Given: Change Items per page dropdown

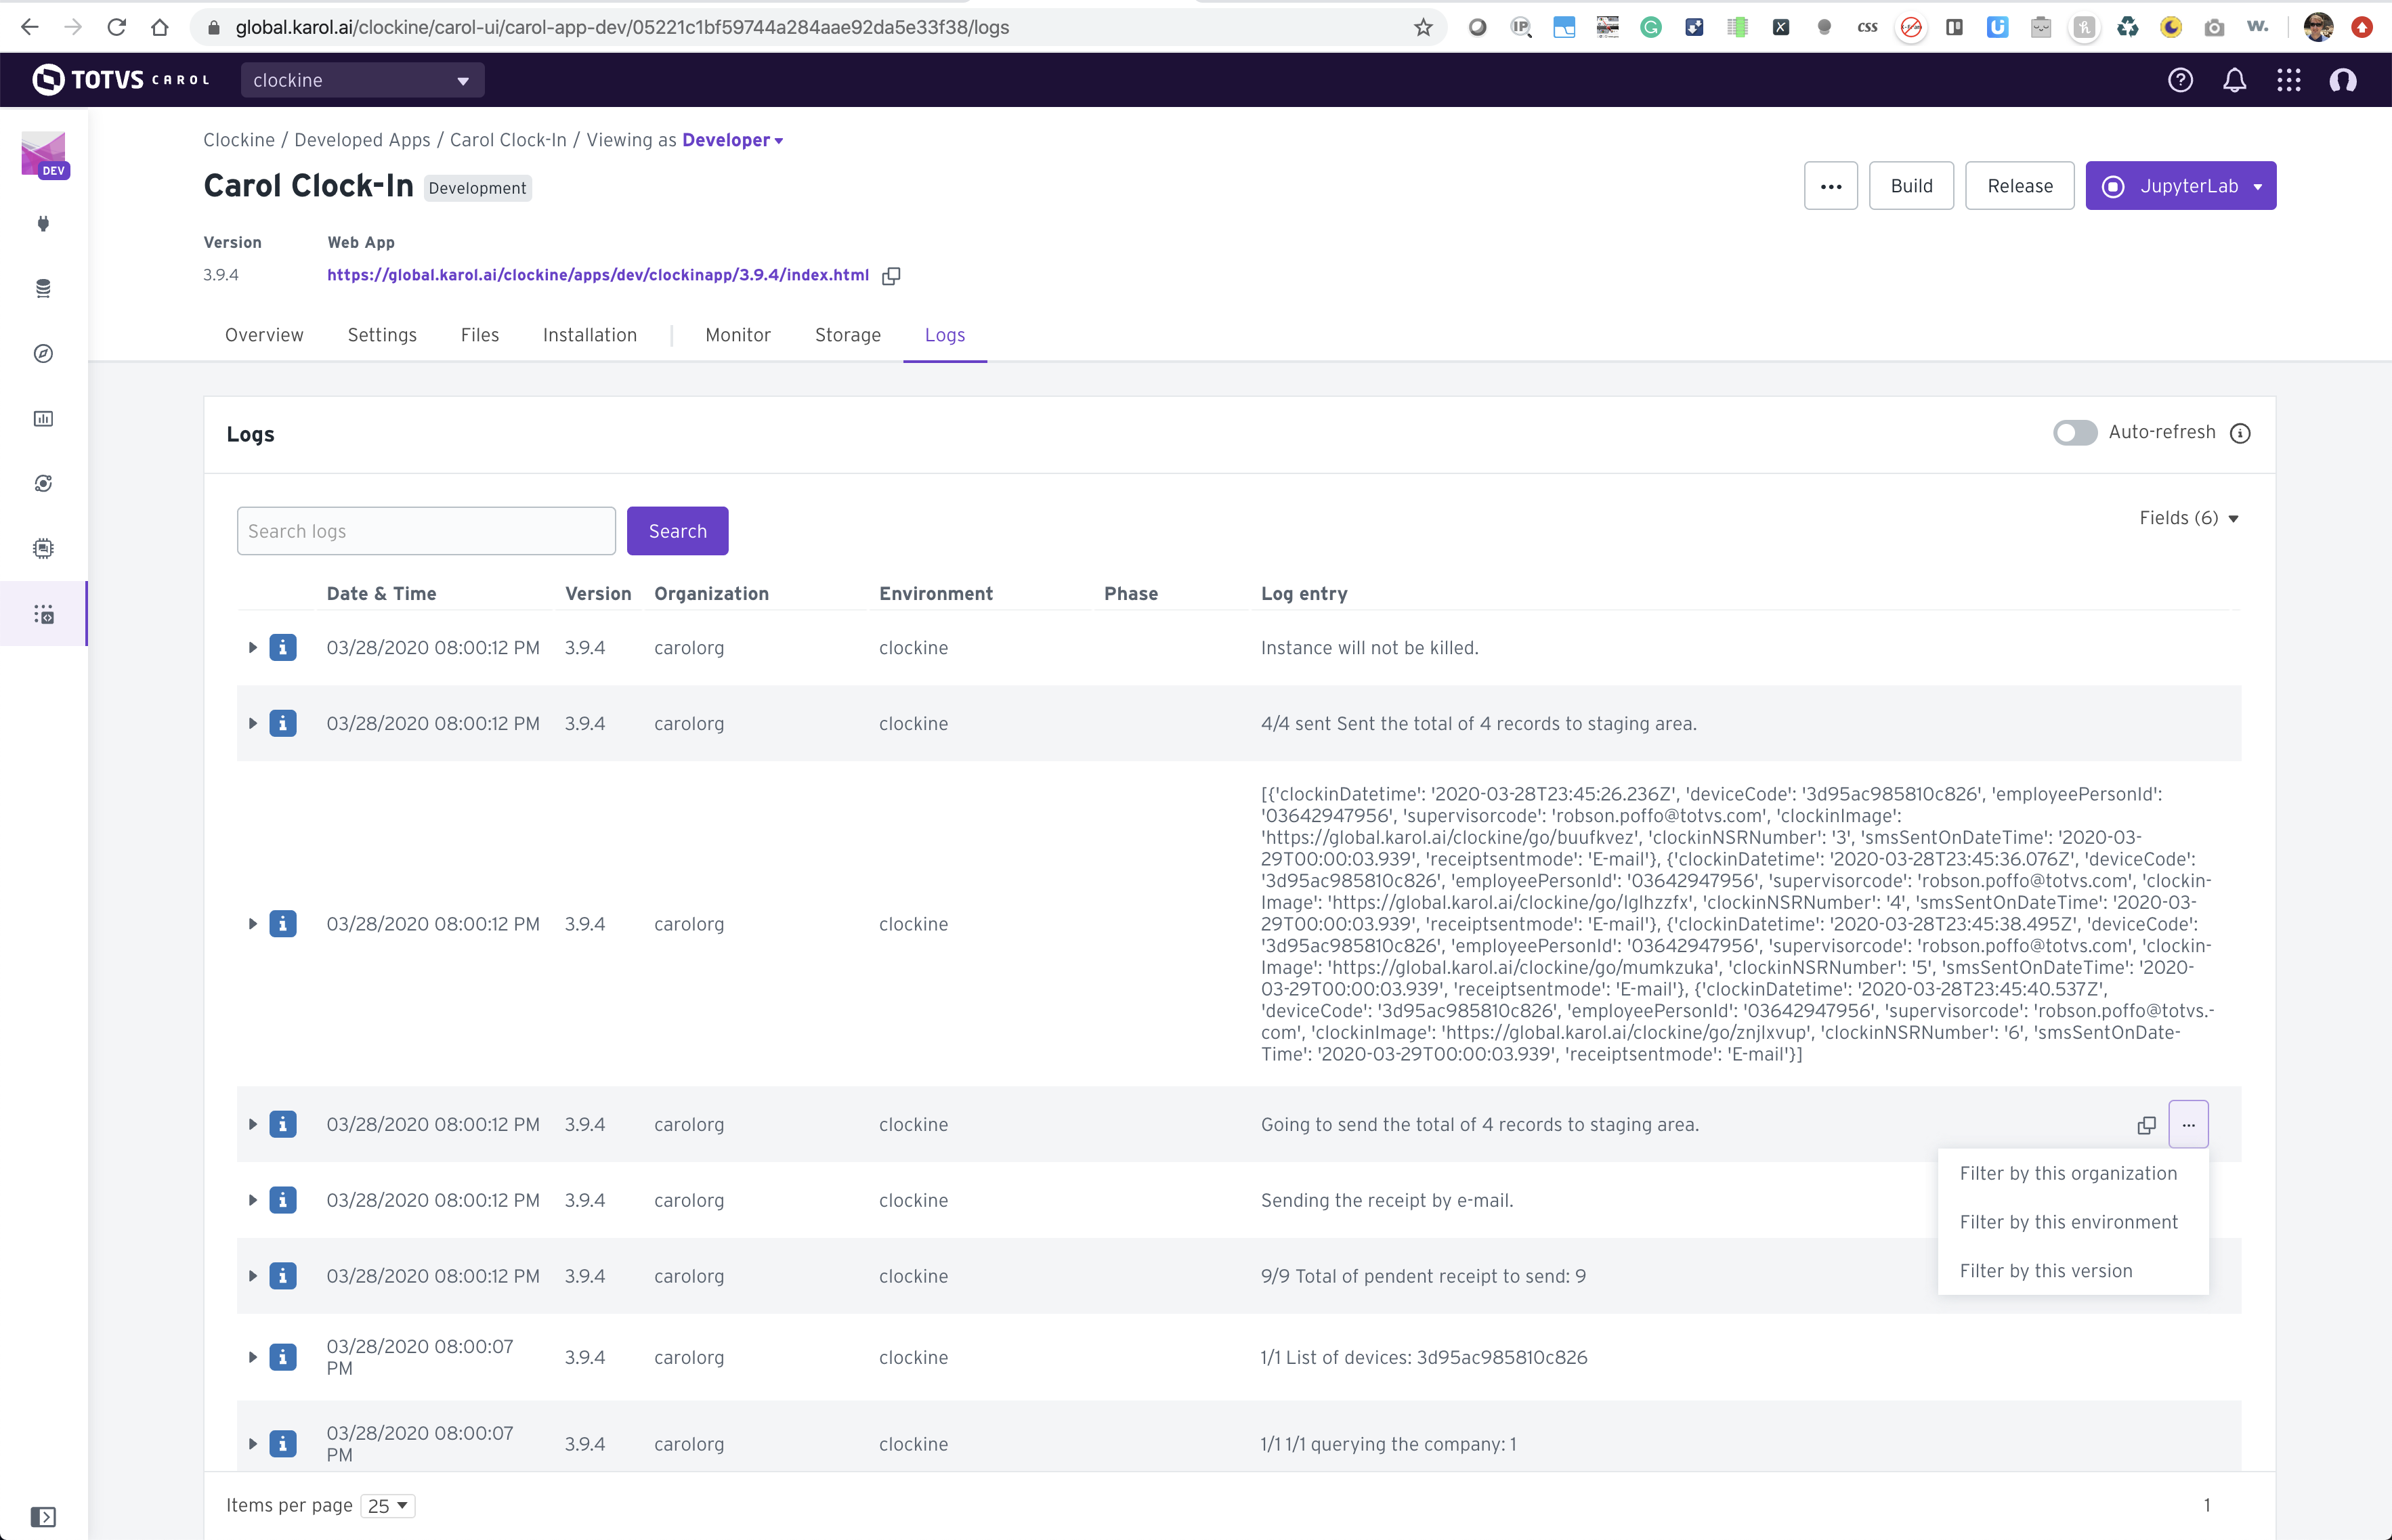Looking at the screenshot, I should pyautogui.click(x=388, y=1506).
